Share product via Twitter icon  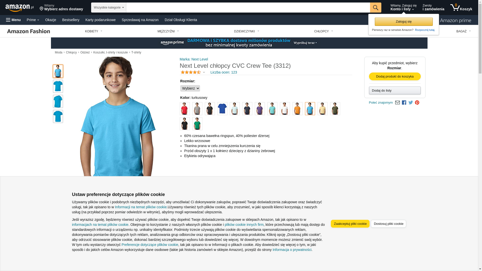coord(411,103)
